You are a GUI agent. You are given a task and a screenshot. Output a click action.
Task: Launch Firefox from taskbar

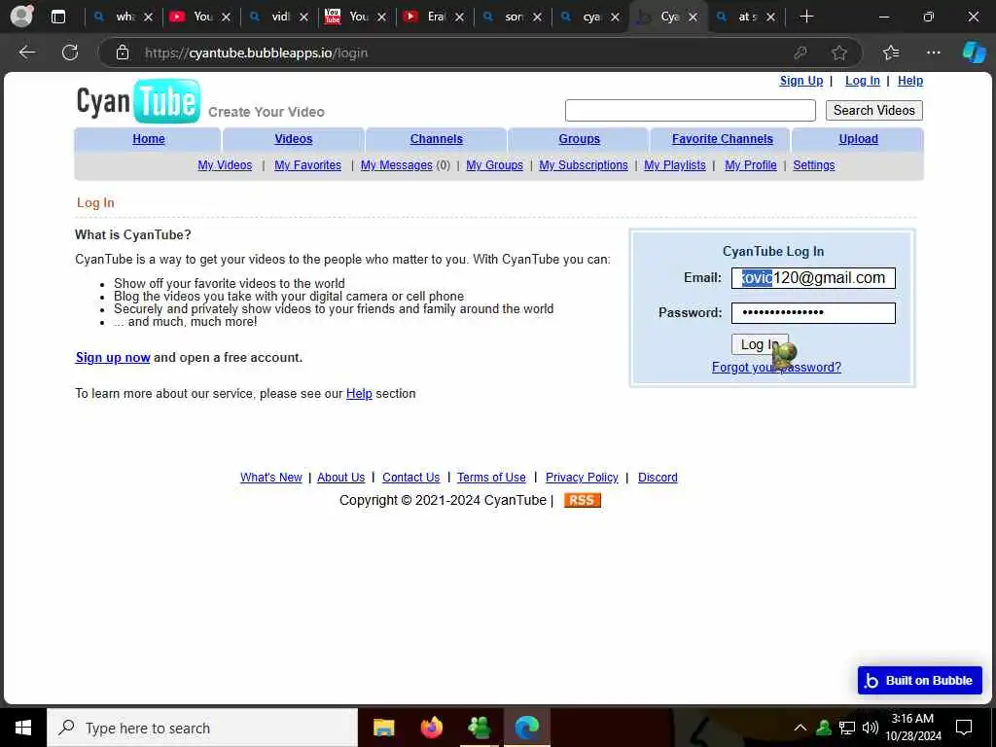pyautogui.click(x=431, y=728)
